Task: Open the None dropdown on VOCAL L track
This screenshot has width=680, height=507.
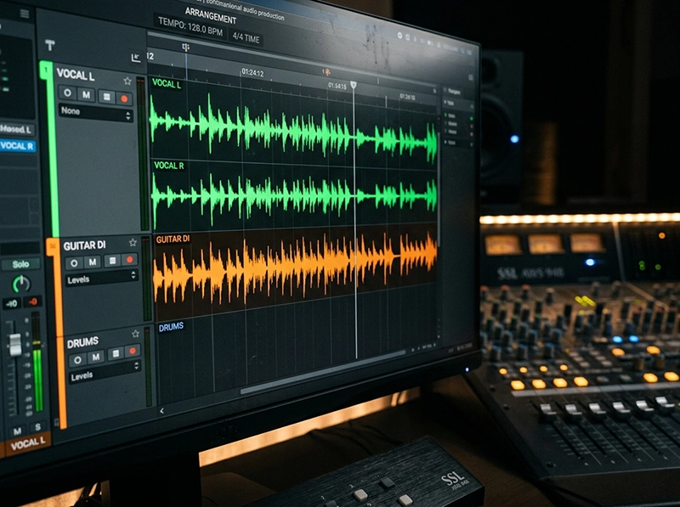Action: [x=96, y=114]
